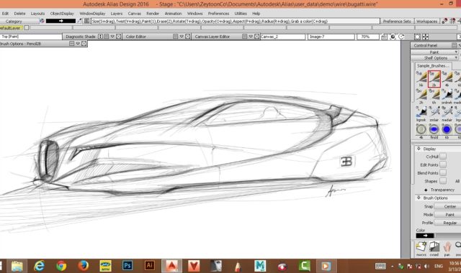Open the ObjectDisplay menu

pos(62,14)
